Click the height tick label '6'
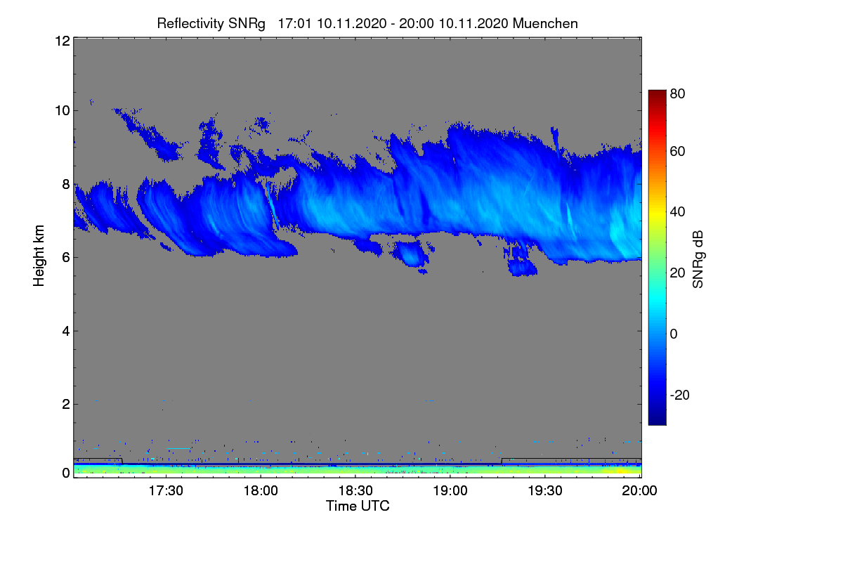The width and height of the screenshot is (843, 562). (x=65, y=257)
